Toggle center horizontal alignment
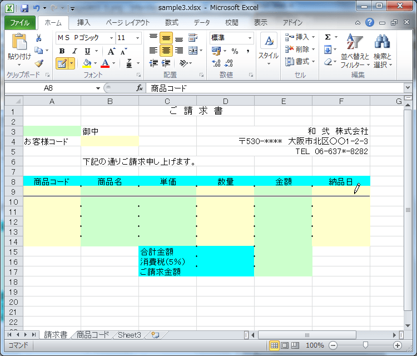This screenshot has height=356, width=417. [x=166, y=50]
